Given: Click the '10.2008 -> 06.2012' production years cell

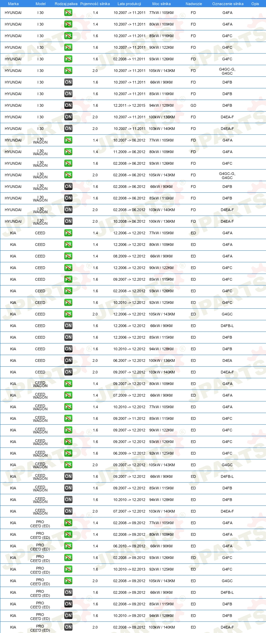Looking at the screenshot, I should tap(129, 221).
